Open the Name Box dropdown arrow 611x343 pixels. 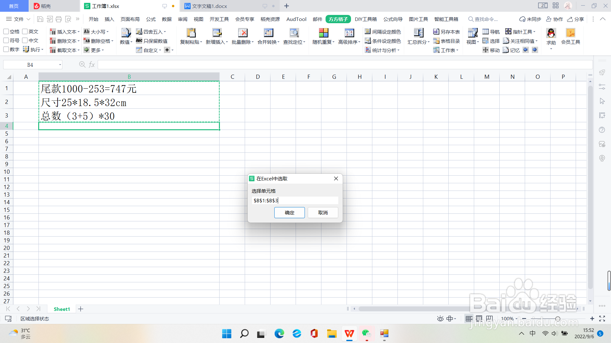(60, 65)
